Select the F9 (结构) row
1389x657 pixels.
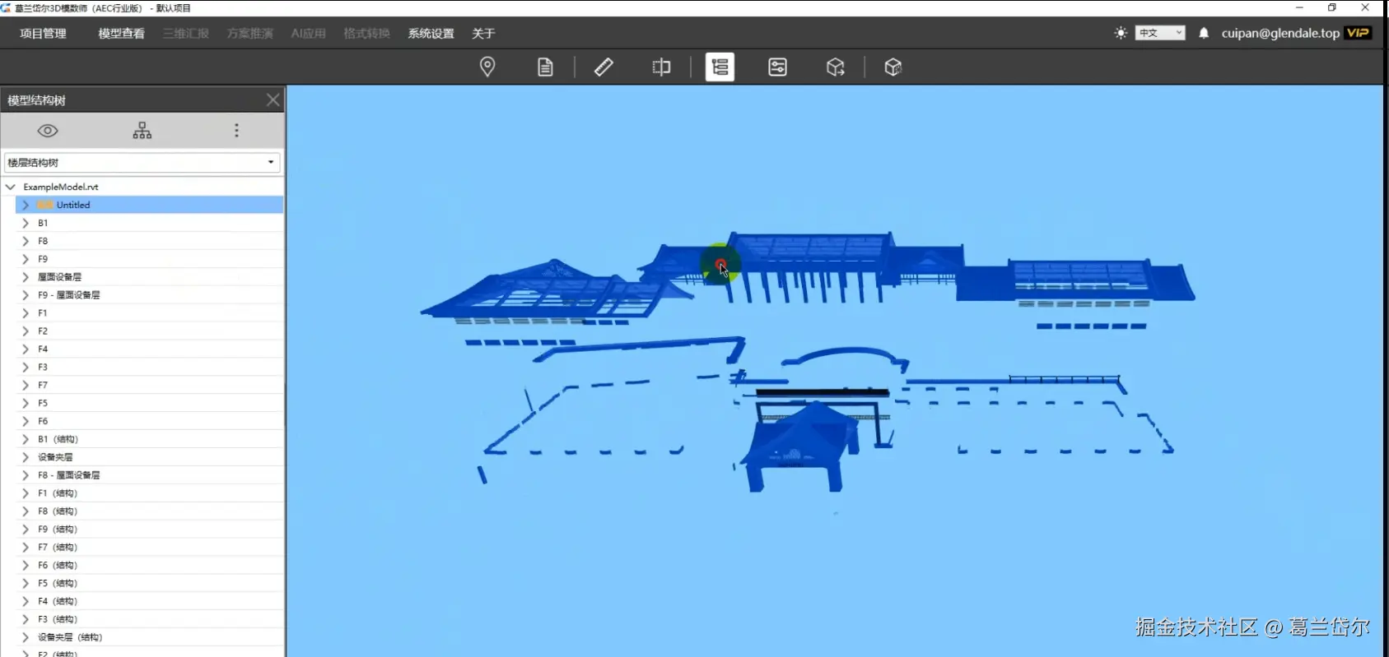point(150,530)
